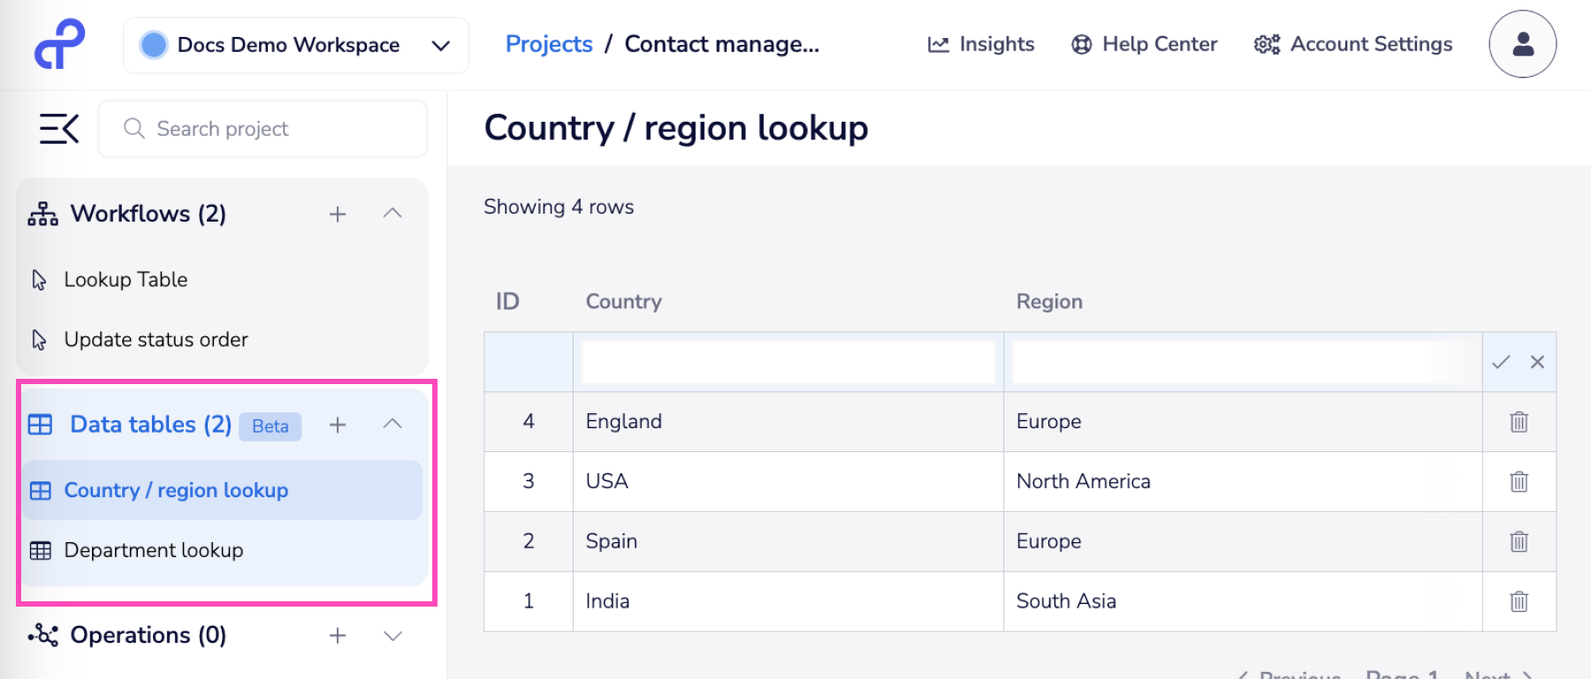This screenshot has width=1591, height=679.
Task: Add a new operation with plus icon
Action: pyautogui.click(x=338, y=636)
